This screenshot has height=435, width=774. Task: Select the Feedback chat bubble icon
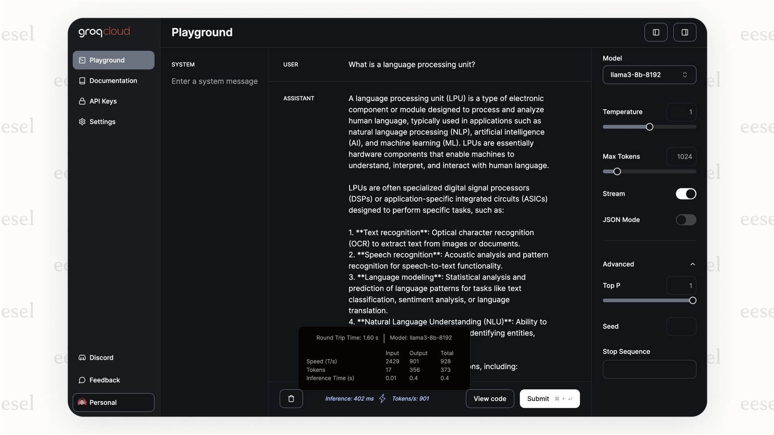pos(82,380)
